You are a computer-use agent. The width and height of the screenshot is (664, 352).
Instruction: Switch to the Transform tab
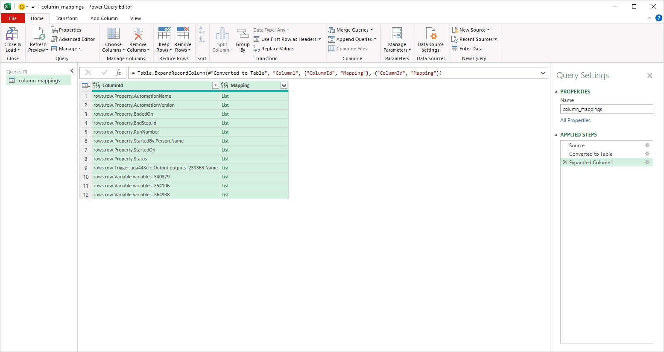coord(67,18)
